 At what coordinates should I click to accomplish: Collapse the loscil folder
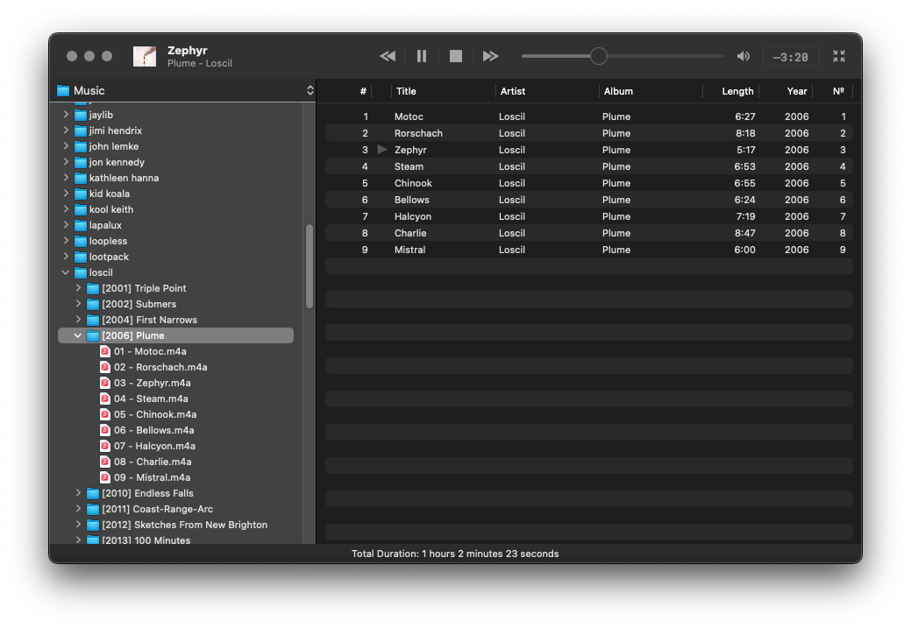coord(67,272)
